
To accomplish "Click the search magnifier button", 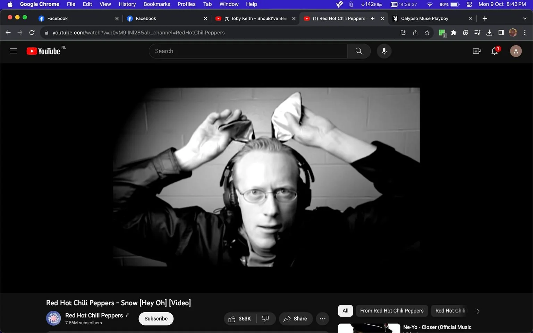I will point(359,51).
